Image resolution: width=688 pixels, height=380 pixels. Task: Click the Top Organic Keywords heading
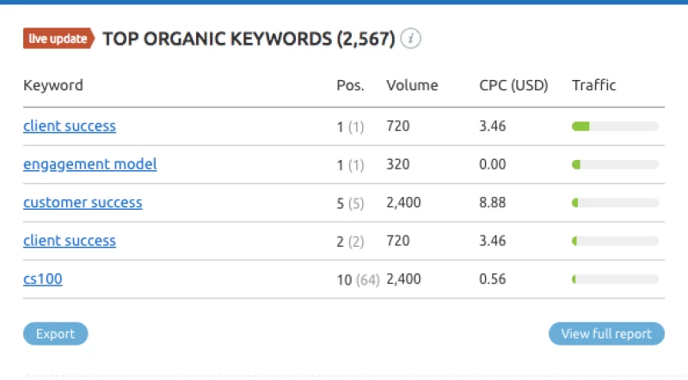[249, 39]
